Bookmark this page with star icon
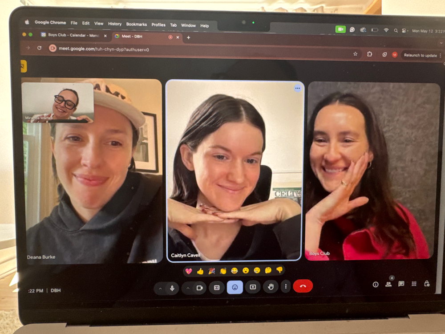 coord(355,54)
